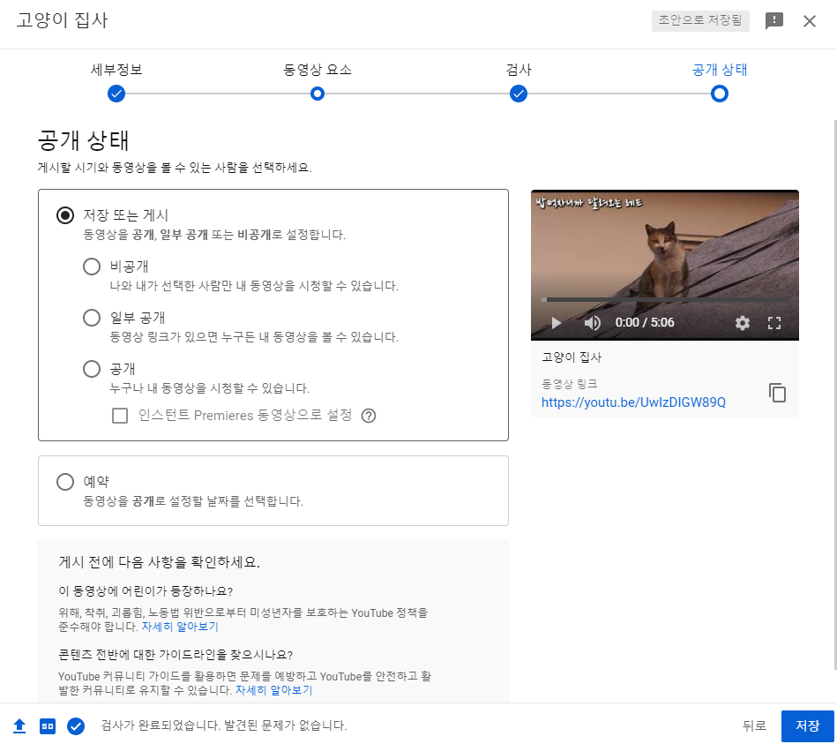Click the dialog vertical scrollbar
Image resolution: width=837 pixels, height=744 pixels.
834,393
